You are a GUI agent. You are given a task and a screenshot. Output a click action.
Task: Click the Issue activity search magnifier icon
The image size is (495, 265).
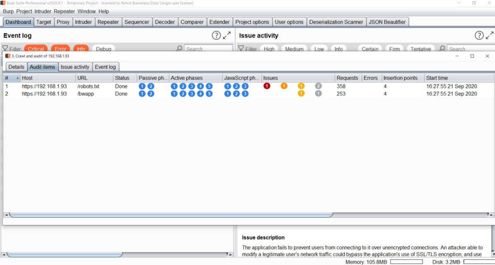(x=442, y=49)
